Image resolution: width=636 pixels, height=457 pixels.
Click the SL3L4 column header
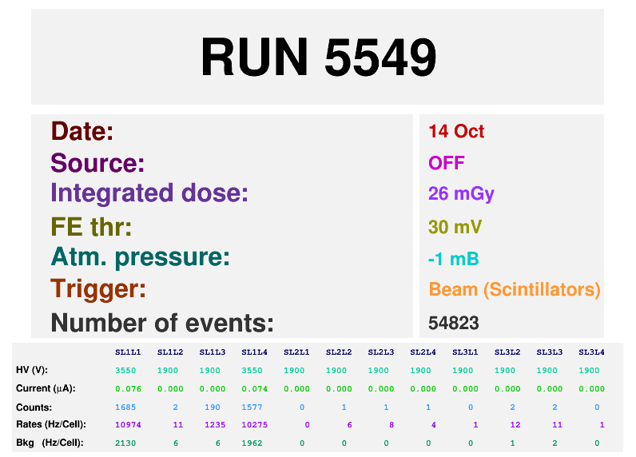tap(591, 352)
